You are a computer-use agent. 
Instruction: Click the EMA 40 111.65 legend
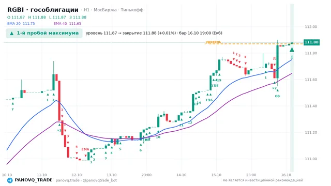click(67, 23)
